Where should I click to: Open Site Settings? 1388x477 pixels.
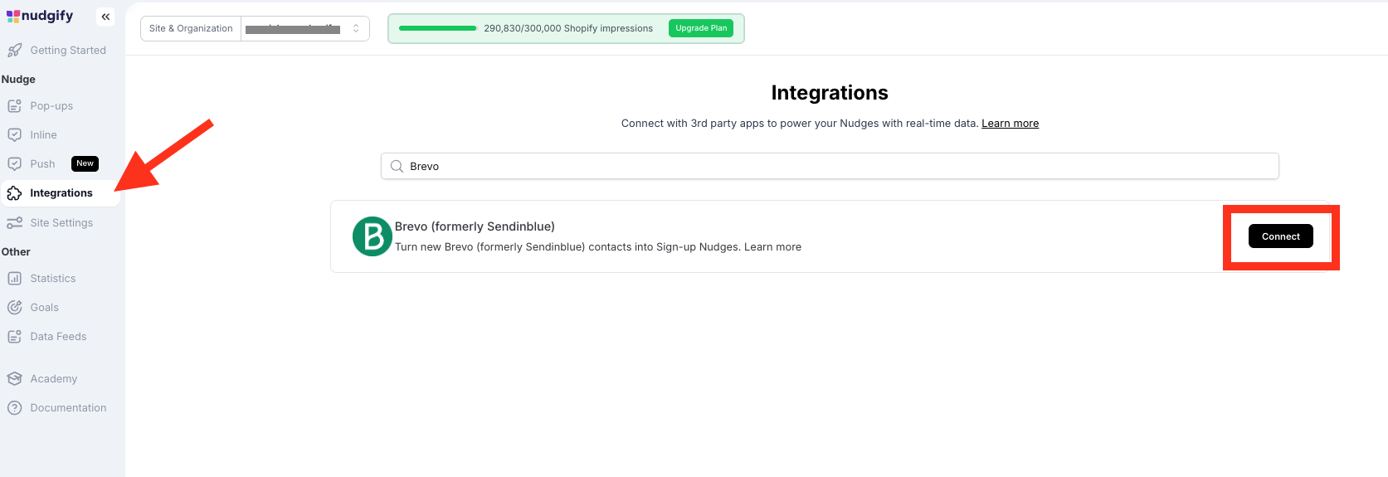(x=61, y=223)
